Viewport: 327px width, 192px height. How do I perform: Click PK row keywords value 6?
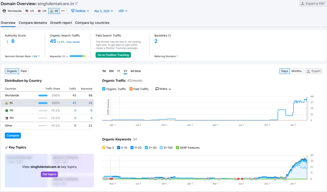pos(91,111)
